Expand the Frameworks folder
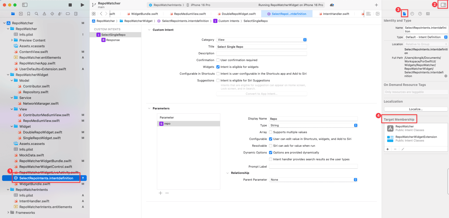449x218 pixels. tap(8, 213)
